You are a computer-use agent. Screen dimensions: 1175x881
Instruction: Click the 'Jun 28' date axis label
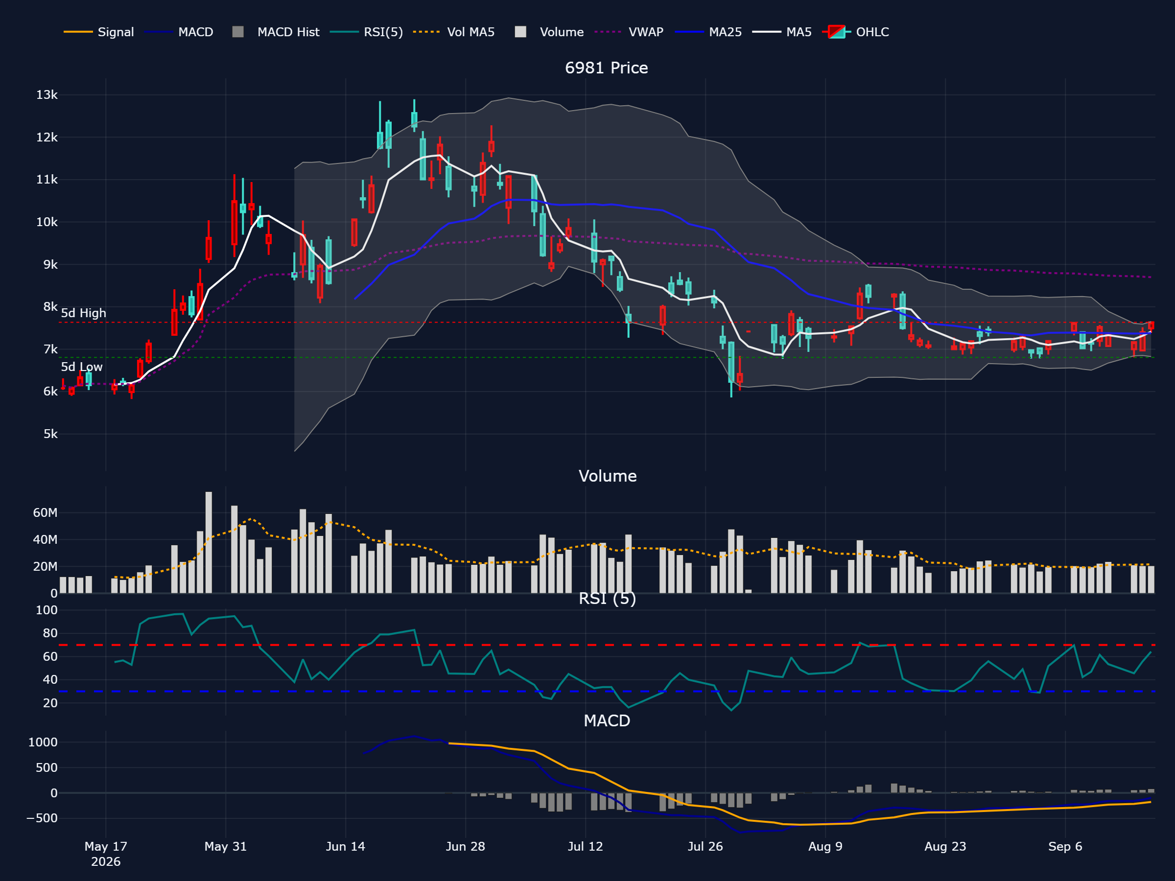point(465,846)
